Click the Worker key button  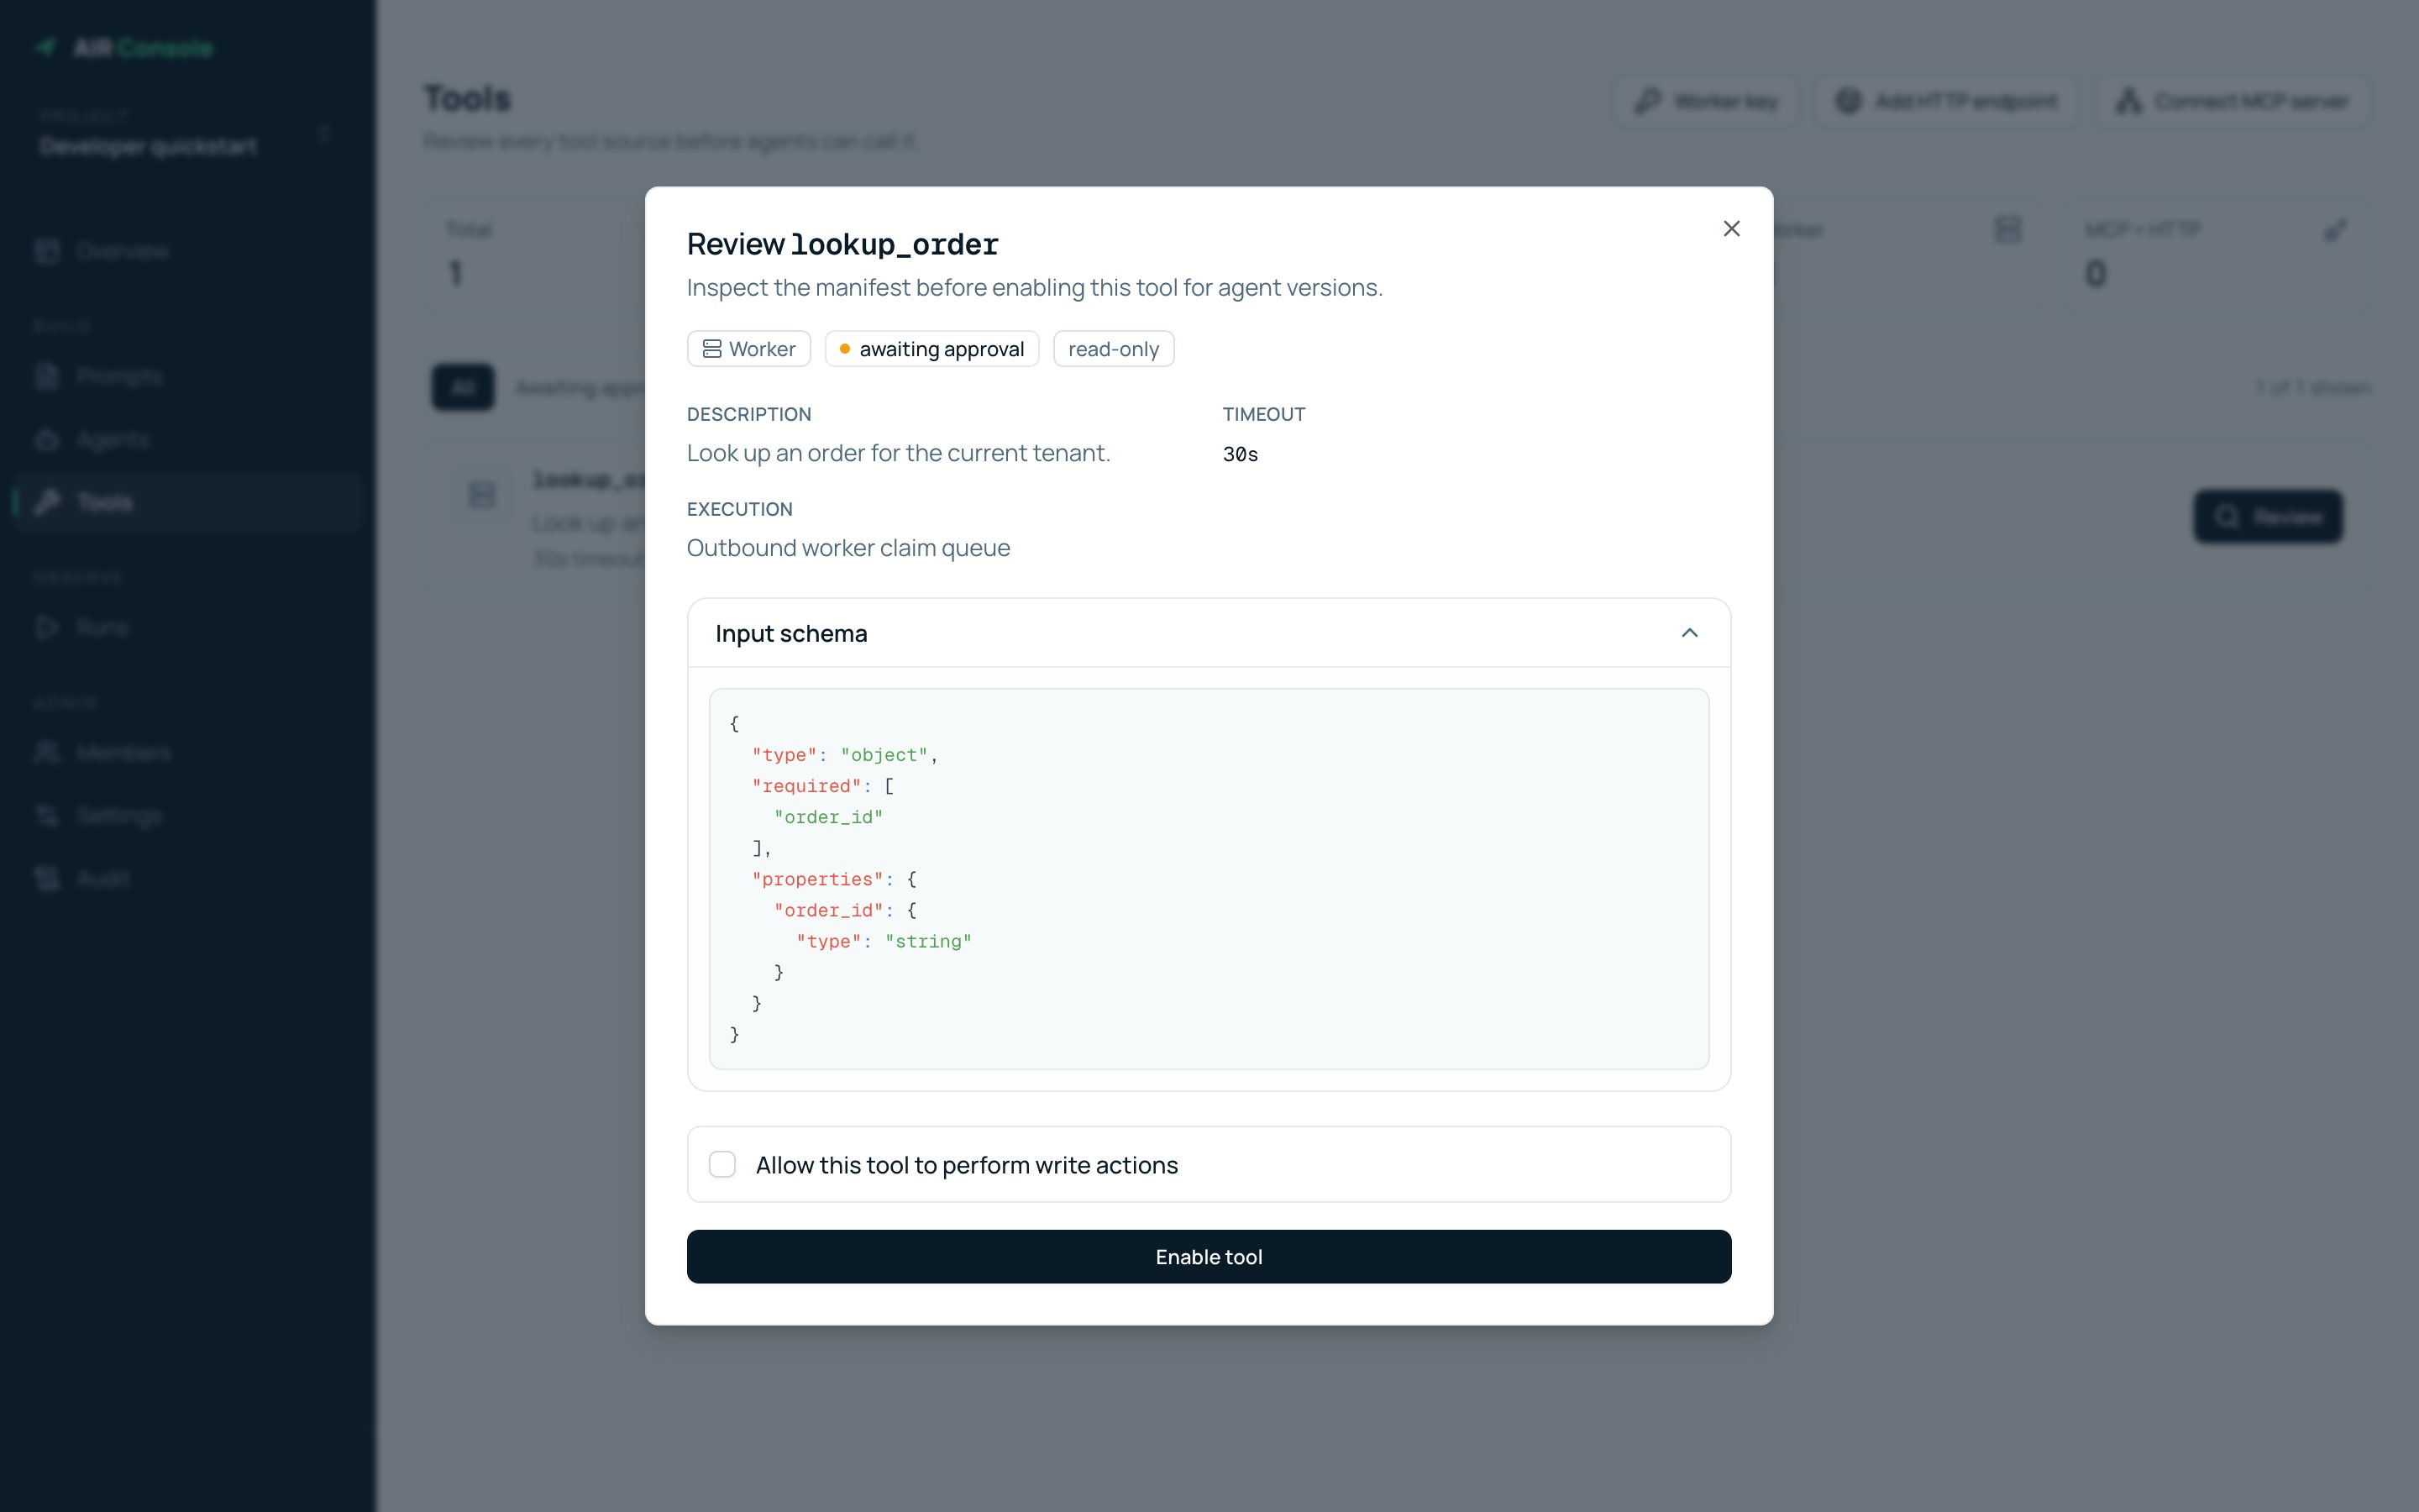[1705, 101]
